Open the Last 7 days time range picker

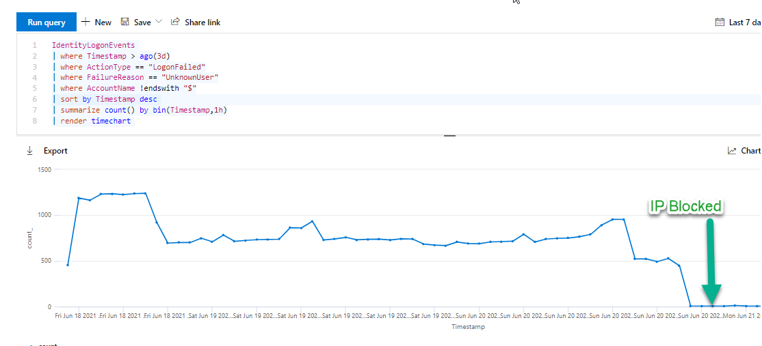coord(738,23)
